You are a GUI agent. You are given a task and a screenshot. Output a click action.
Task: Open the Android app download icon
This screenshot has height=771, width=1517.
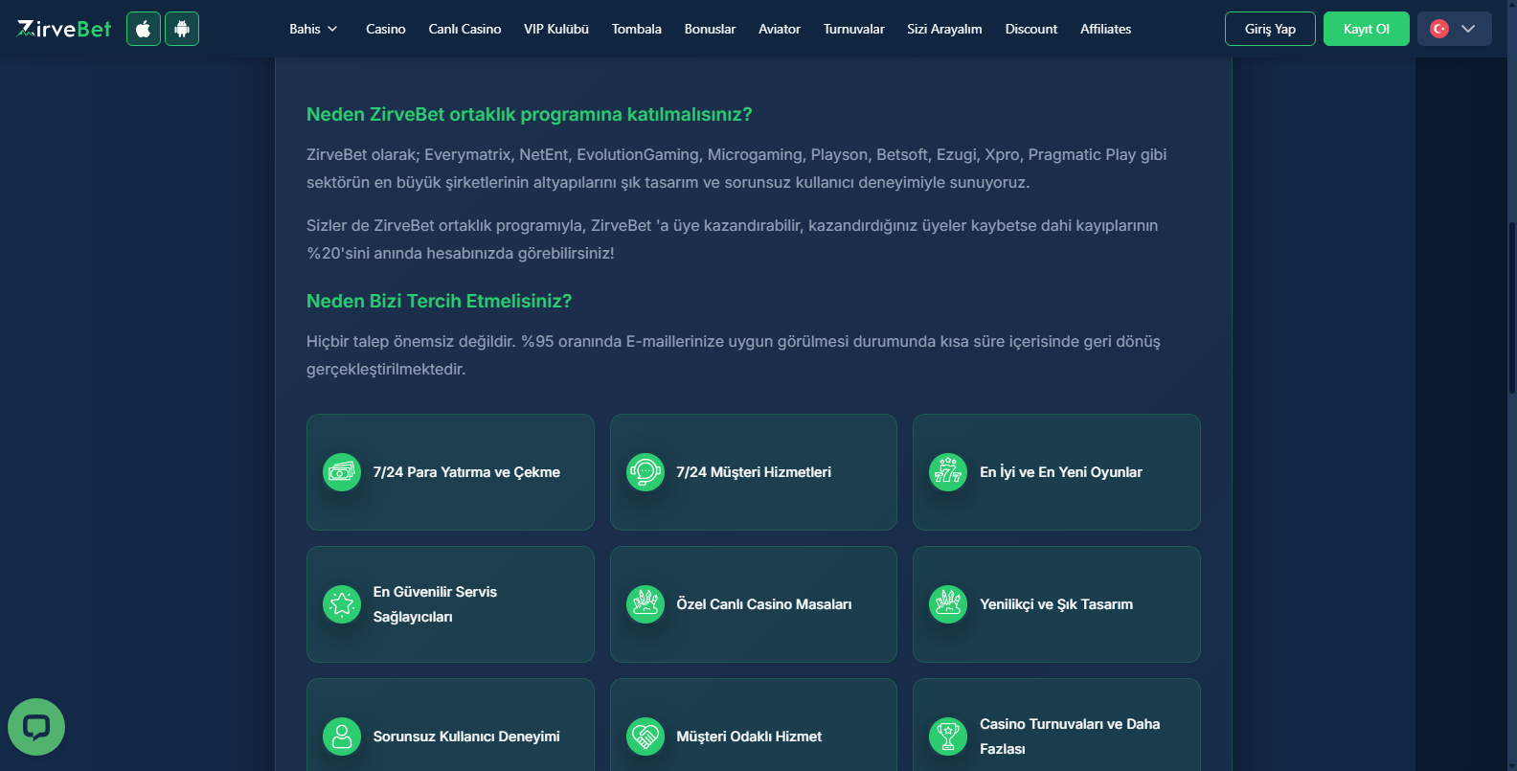182,29
